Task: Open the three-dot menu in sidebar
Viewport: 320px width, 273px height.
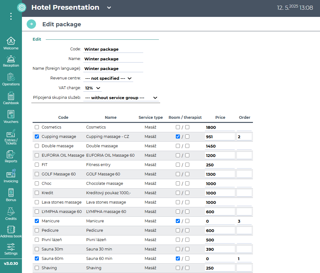Action: click(11, 16)
